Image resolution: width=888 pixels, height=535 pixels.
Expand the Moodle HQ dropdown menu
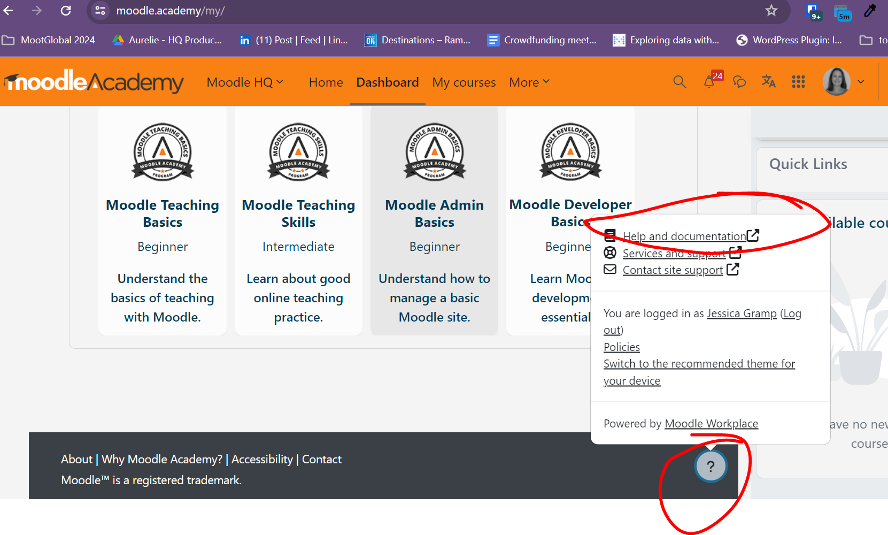pyautogui.click(x=245, y=82)
